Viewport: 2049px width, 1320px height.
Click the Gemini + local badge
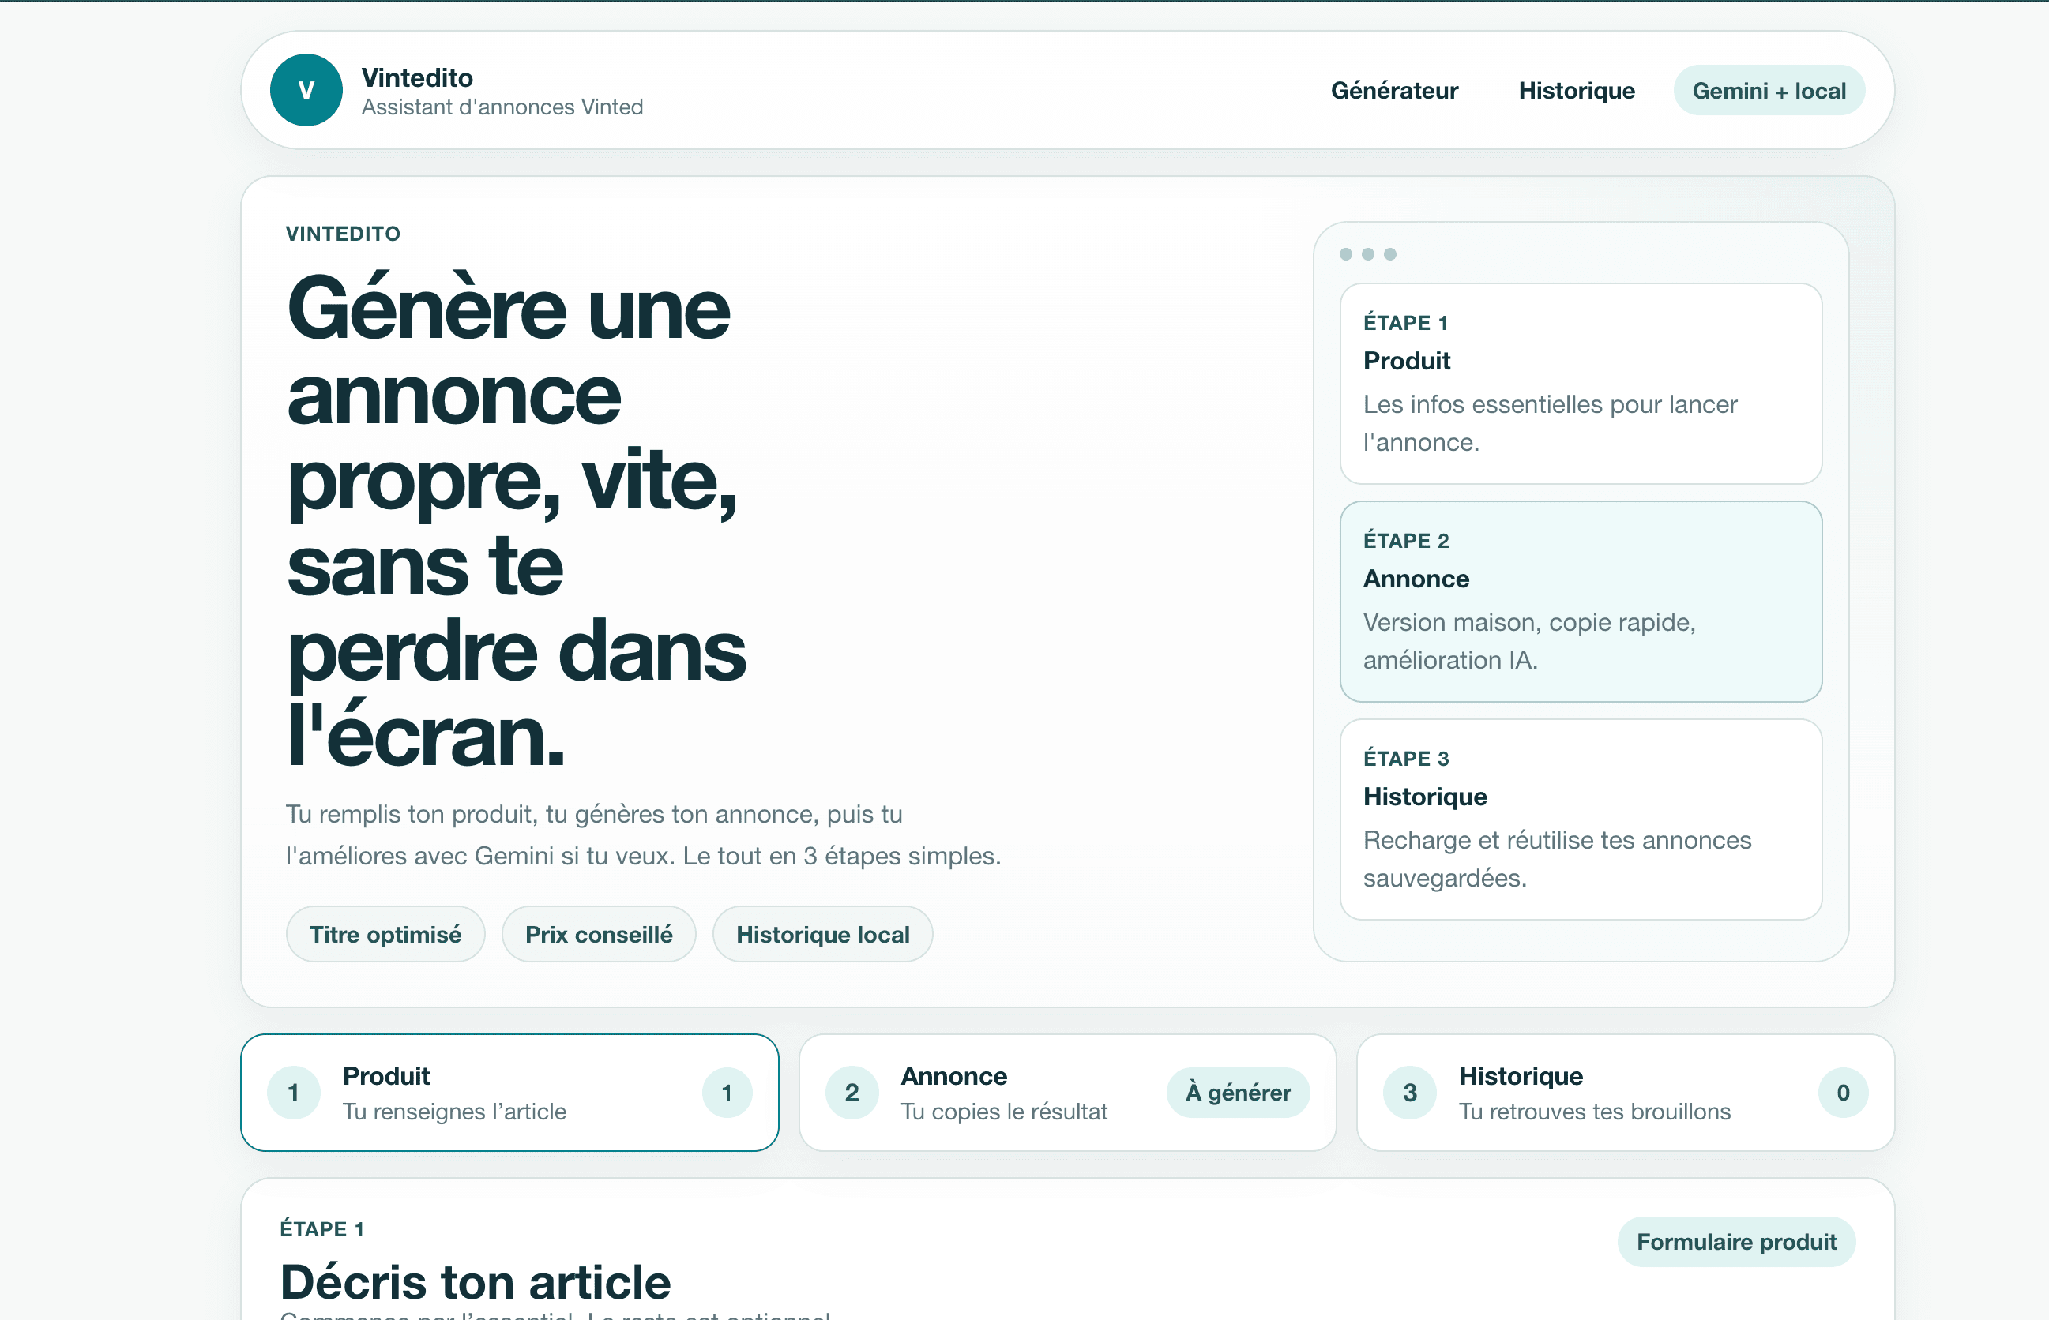(x=1769, y=91)
